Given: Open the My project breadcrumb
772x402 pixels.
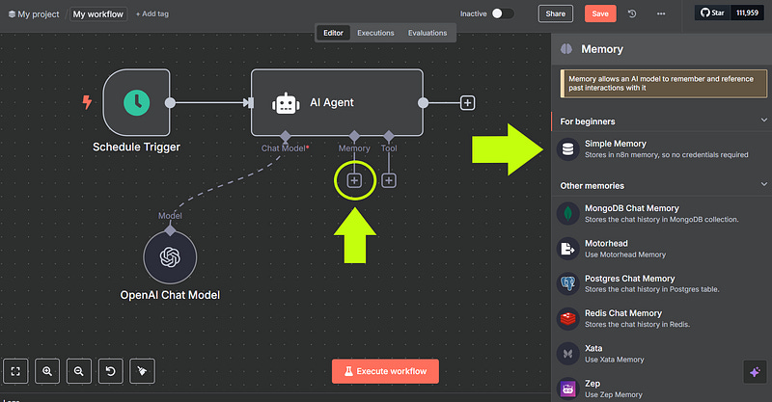Looking at the screenshot, I should [x=39, y=14].
